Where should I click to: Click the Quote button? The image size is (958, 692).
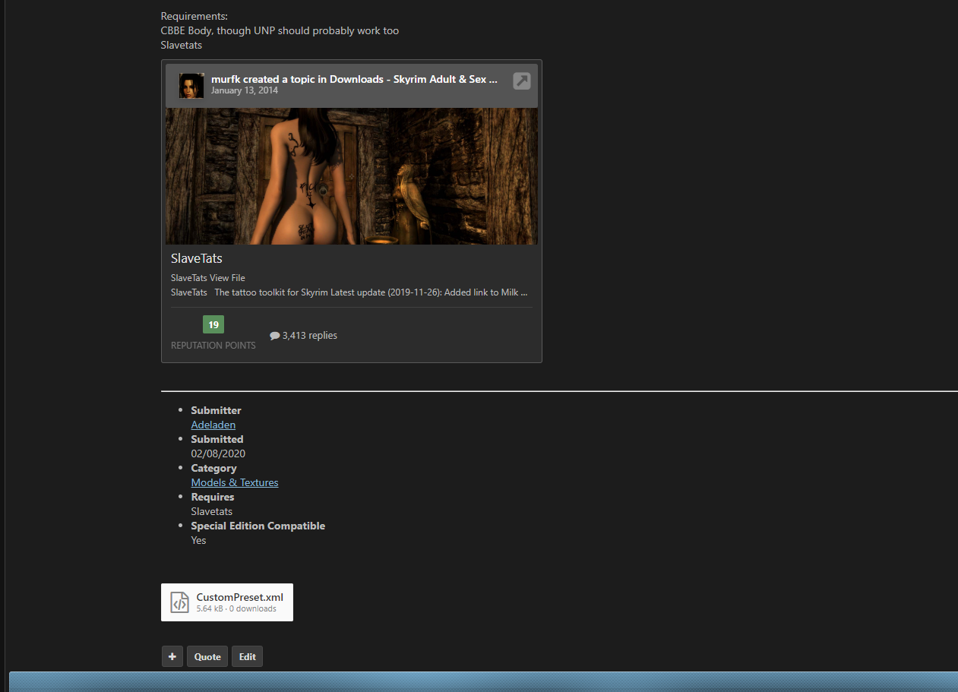coord(207,656)
